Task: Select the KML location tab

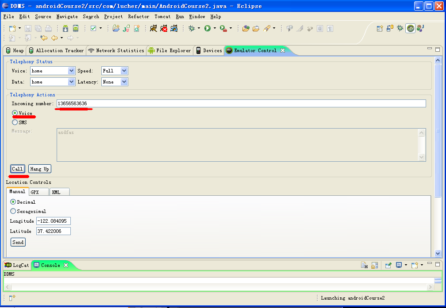Action: 60,192
